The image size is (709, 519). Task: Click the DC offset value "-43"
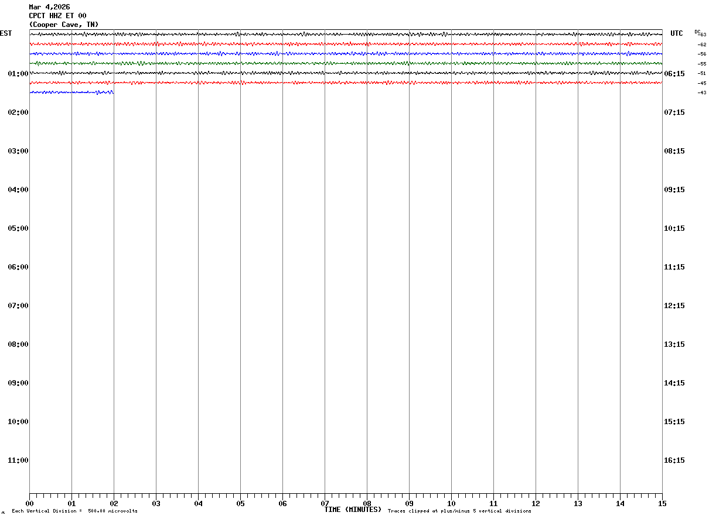[701, 93]
